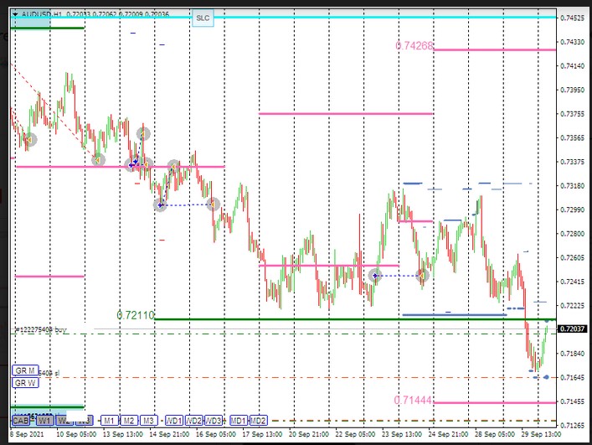
Task: Click the green 0.72110 level label
Action: (x=135, y=314)
